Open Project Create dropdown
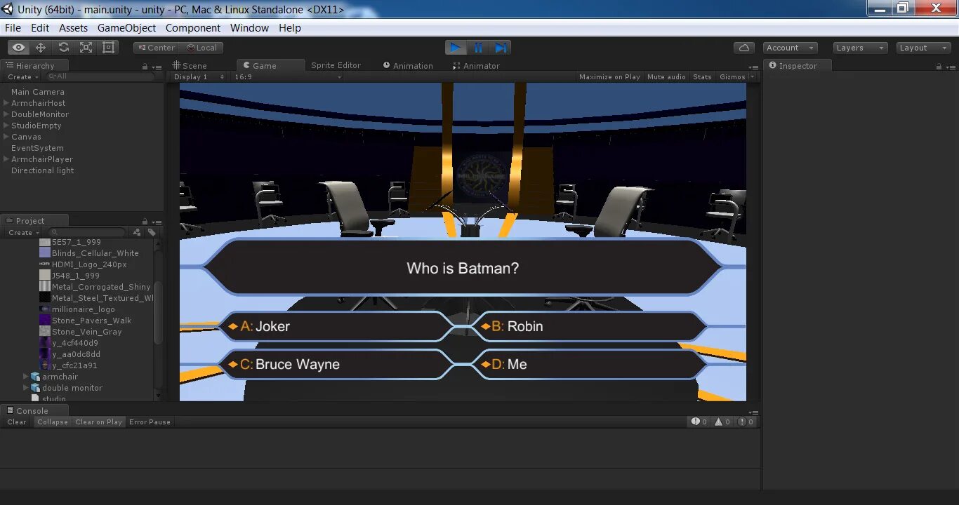This screenshot has height=505, width=959. tap(23, 233)
